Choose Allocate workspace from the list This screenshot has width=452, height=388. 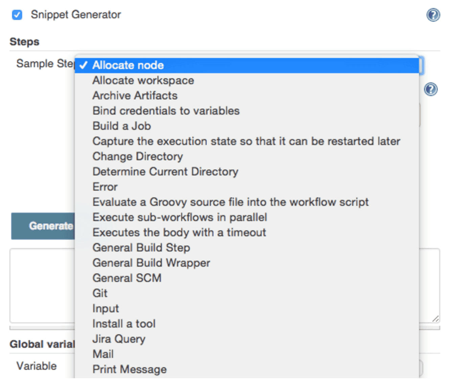143,80
